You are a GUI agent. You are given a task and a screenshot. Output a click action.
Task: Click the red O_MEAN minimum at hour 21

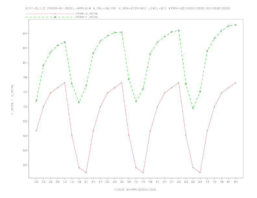(x=86, y=172)
